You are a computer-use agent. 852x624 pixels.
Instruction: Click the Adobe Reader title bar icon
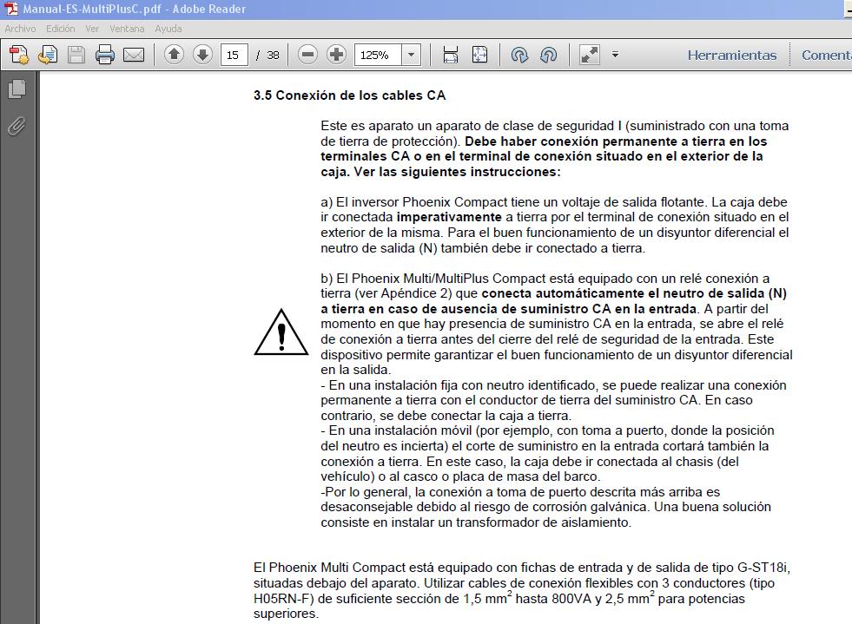tap(11, 9)
